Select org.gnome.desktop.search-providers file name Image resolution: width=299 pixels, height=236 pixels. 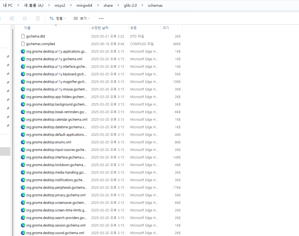(x=57, y=218)
